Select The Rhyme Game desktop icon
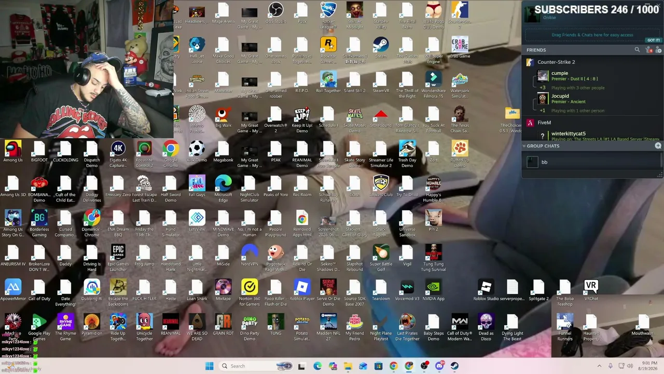Viewport: 664px width, 374px height. tap(65, 328)
